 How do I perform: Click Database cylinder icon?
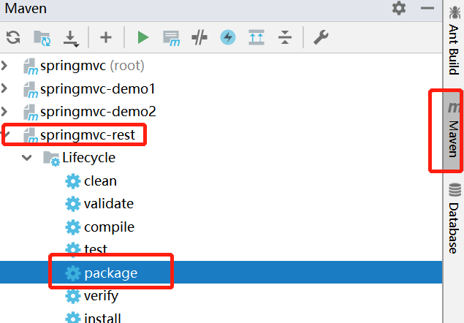click(455, 190)
